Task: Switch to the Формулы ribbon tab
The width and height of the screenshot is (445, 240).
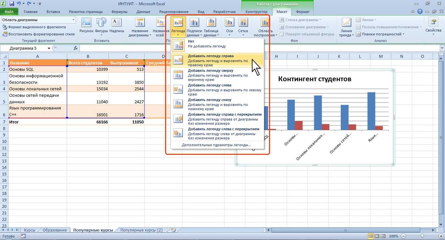Action: [x=119, y=12]
